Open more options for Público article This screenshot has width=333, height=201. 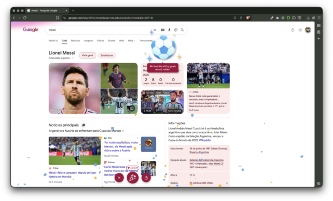point(138,162)
